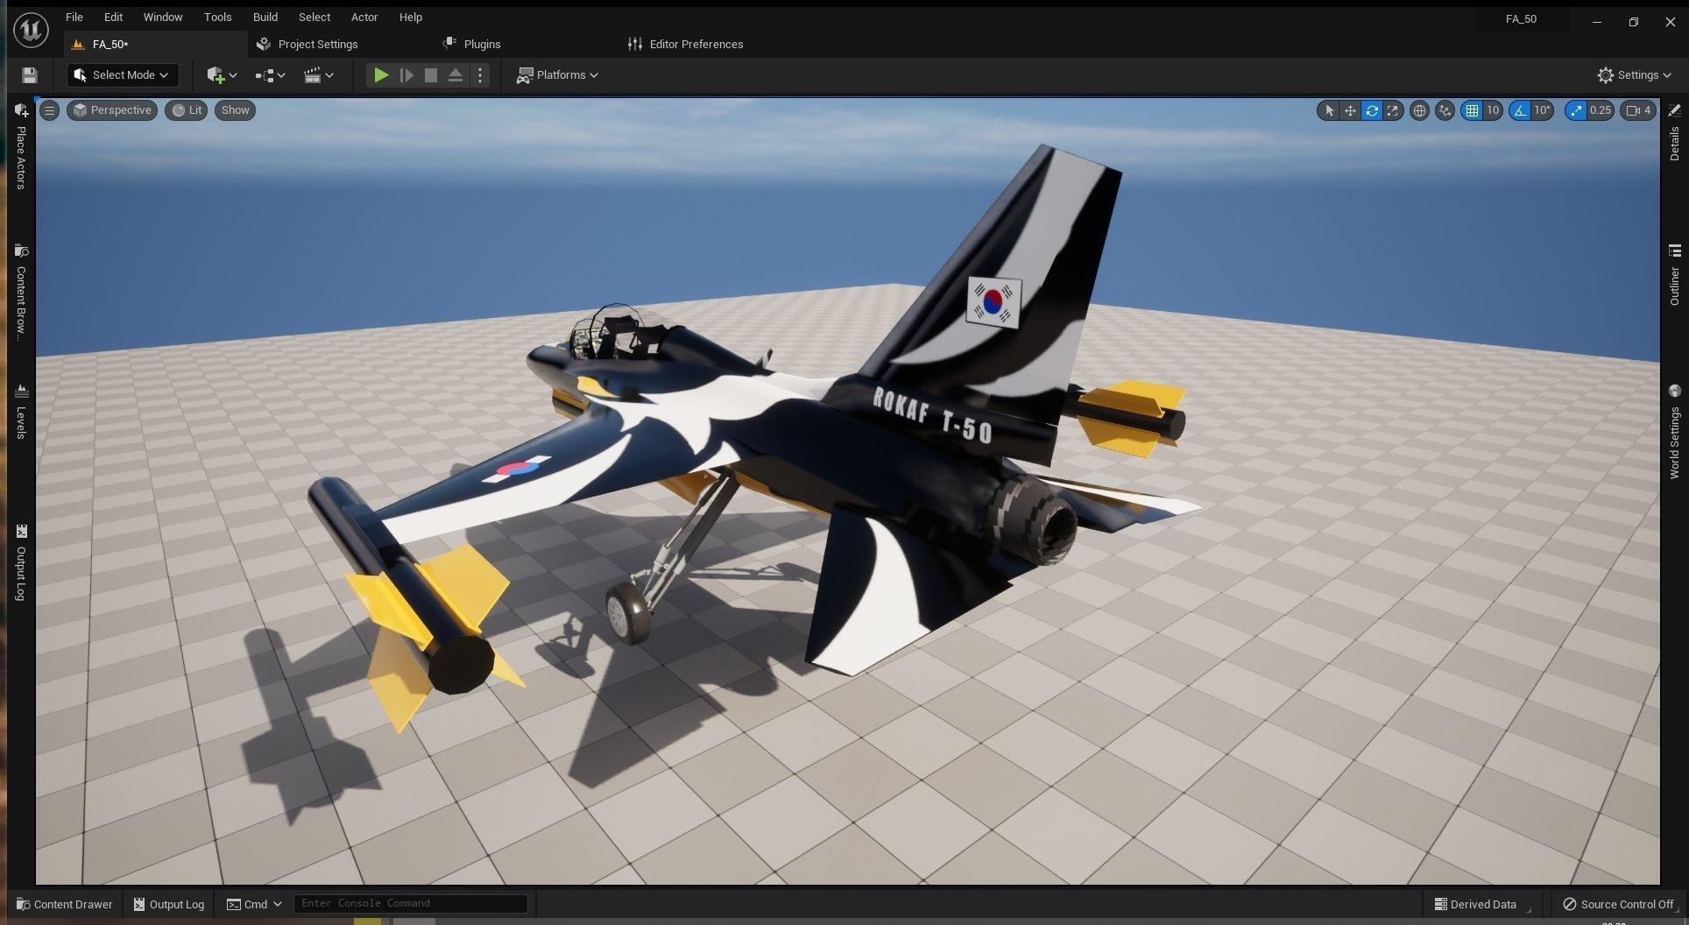Screen dimensions: 1689x925
Task: Expand the Levels side panel
Action: 21,412
